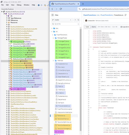The image size is (129, 135).
Task: Select InterpolationMethod in dnSpy tree
Action: tap(24, 44)
